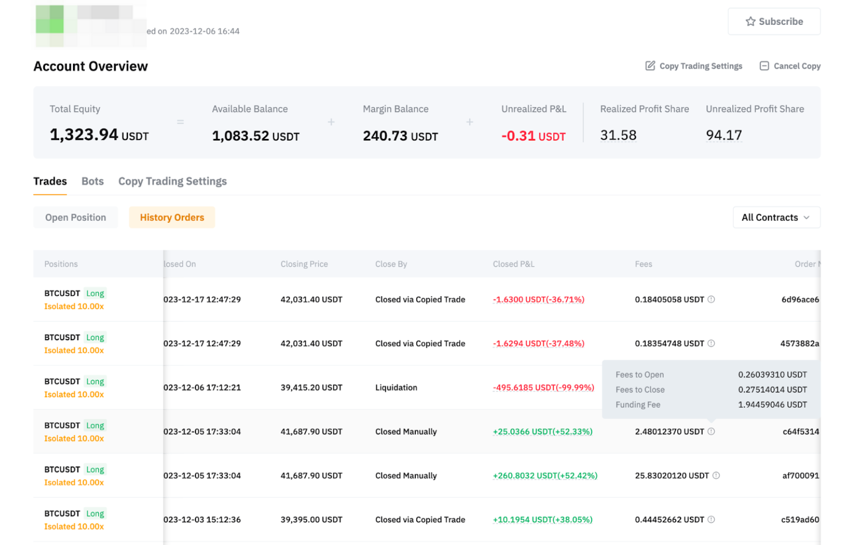Image resolution: width=859 pixels, height=545 pixels.
Task: Click fee info icon for 0.18405058 USDT
Action: click(711, 299)
